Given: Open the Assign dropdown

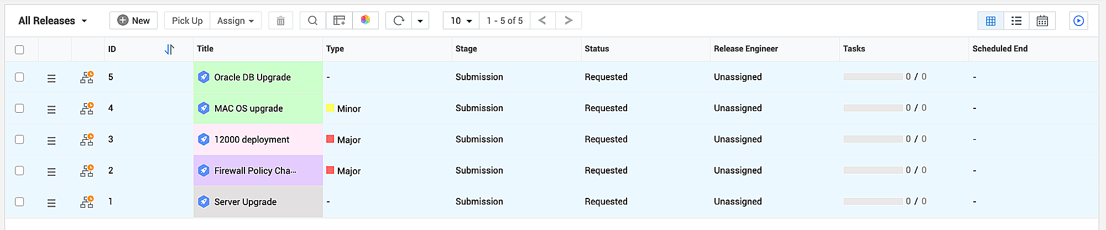Looking at the screenshot, I should [236, 21].
